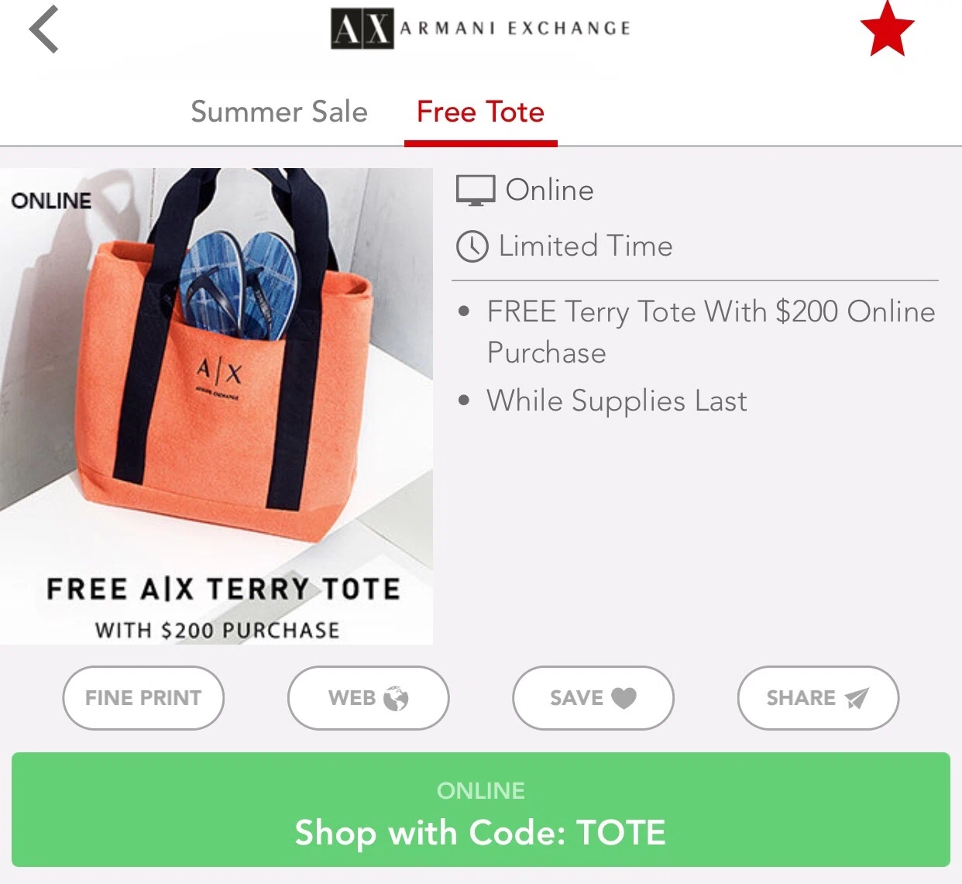Image resolution: width=962 pixels, height=884 pixels.
Task: Tap the Free A|X Terry Tote caption
Action: pos(223,589)
